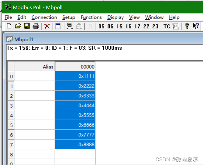
Task: Click the context help arrow icon
Action: pos(196,26)
